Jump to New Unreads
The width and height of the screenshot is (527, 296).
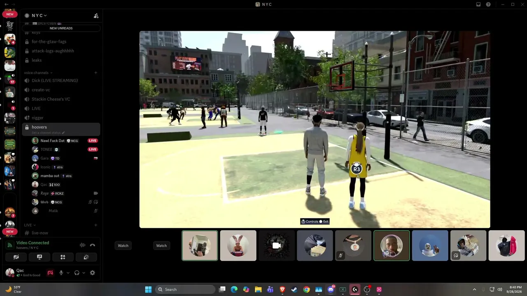point(61,28)
